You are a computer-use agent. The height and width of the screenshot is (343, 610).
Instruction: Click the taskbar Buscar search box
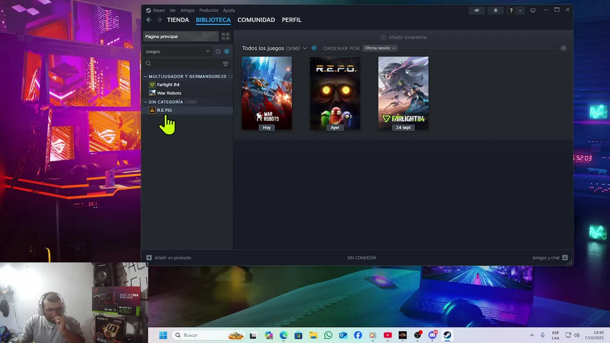pyautogui.click(x=208, y=335)
